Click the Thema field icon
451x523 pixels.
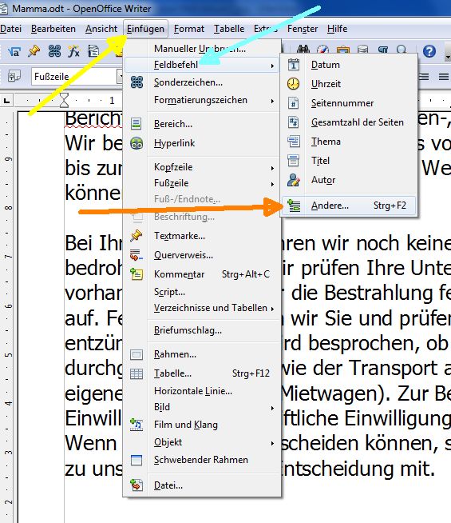[x=293, y=142]
